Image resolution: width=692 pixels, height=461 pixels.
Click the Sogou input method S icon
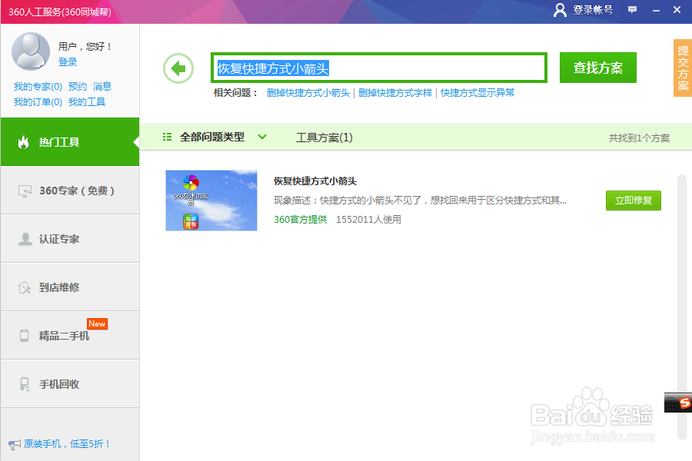click(x=684, y=403)
